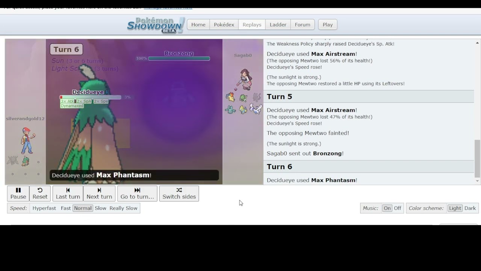The width and height of the screenshot is (481, 271).
Task: Click the Decidueye icon in silverandgold12's team
Action: (x=25, y=161)
